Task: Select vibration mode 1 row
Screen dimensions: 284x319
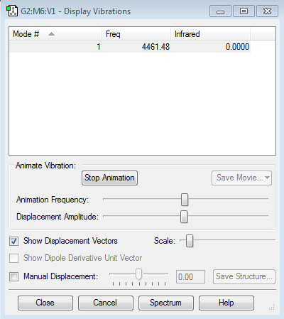Action: [x=130, y=47]
